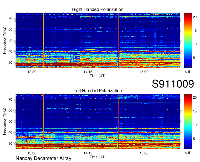The height and width of the screenshot is (162, 200).
Task: Click the second vertical calibration line in bottom spectrogram
Action: [118, 122]
